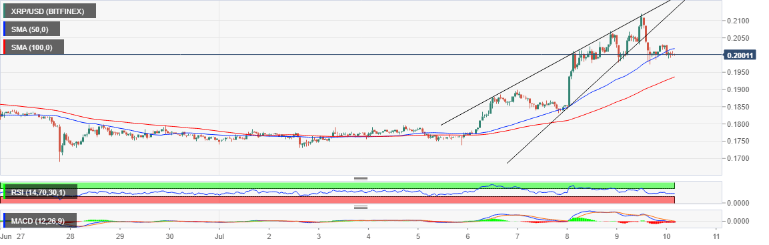
Task: Click the 2 date label on the time axis
Action: (x=269, y=236)
